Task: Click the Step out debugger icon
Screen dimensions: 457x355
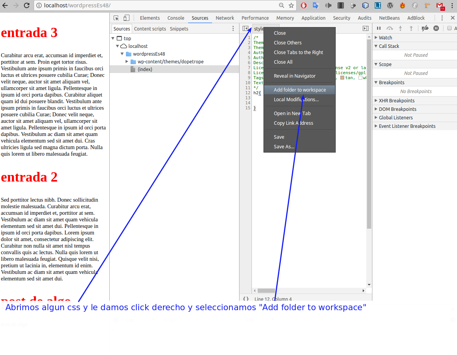Action: point(411,28)
